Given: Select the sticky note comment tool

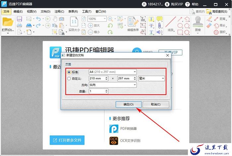Looking at the screenshot, I should click(x=159, y=19).
